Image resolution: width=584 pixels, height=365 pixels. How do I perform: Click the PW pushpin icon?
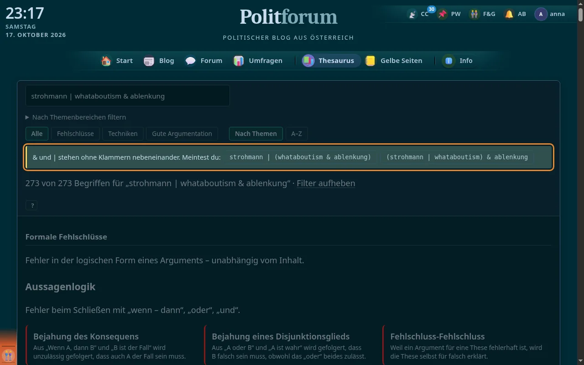pyautogui.click(x=443, y=14)
